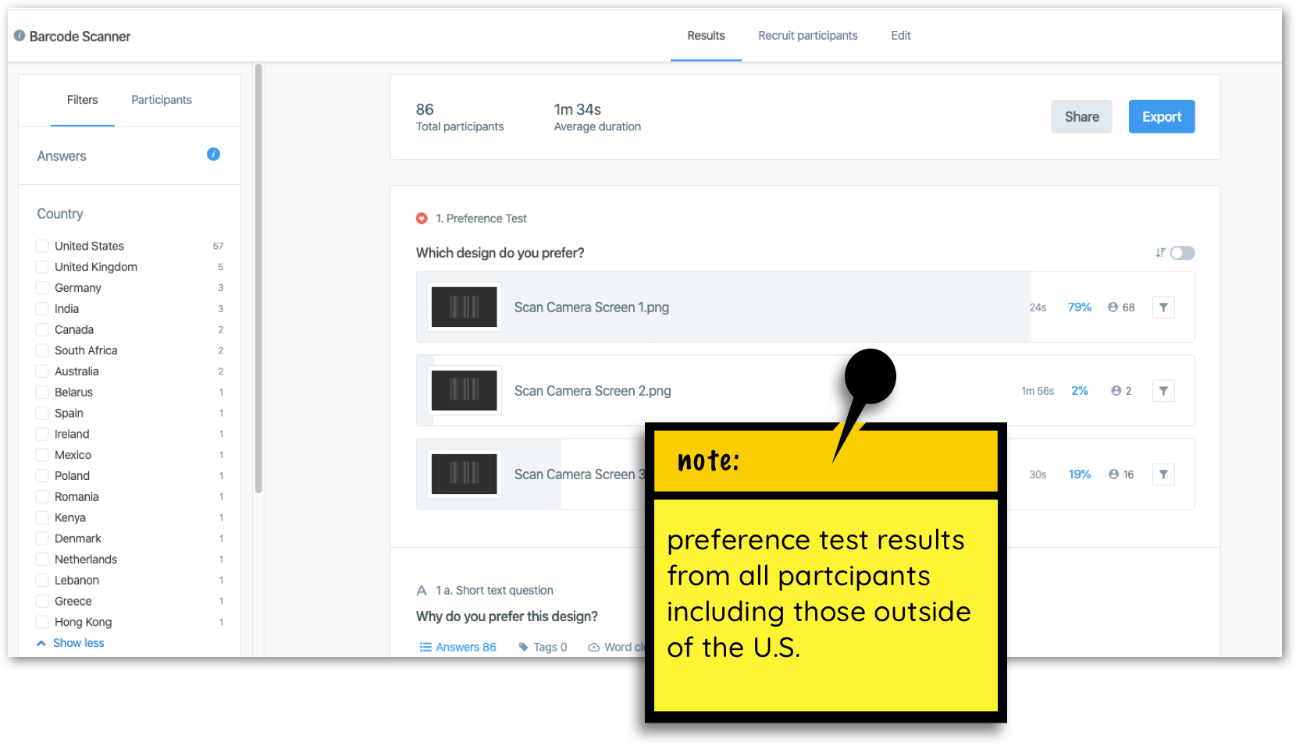Viewport: 1296px width, 746px height.
Task: Click the Answers info icon
Action: click(213, 155)
